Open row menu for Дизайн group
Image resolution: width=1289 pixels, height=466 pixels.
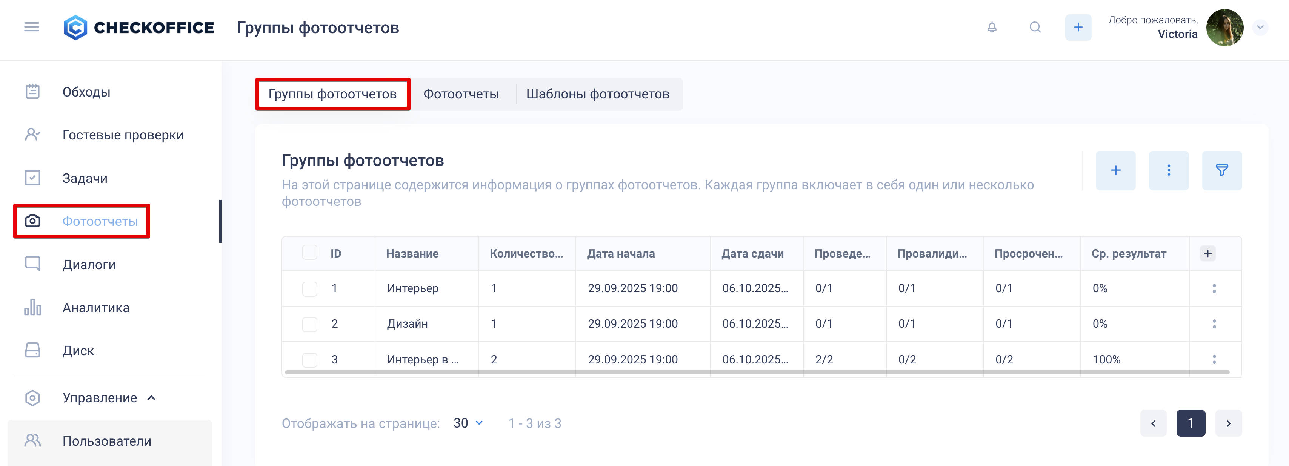(1214, 324)
